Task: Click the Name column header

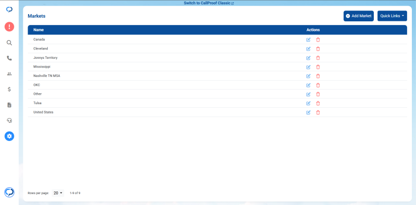Action: (x=38, y=30)
